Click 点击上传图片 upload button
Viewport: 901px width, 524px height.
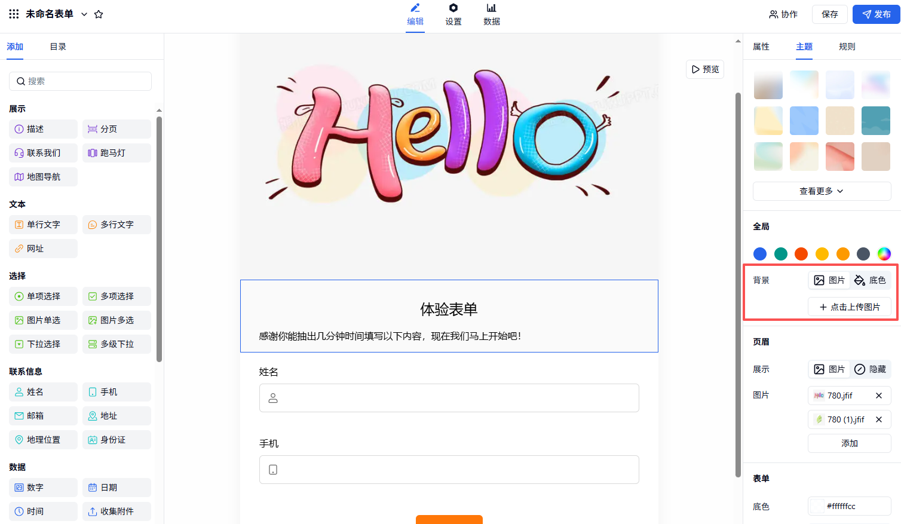(849, 307)
